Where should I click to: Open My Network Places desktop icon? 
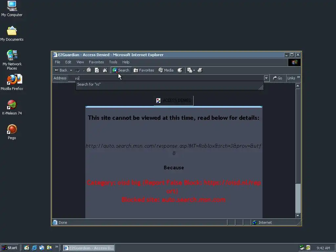[x=12, y=60]
